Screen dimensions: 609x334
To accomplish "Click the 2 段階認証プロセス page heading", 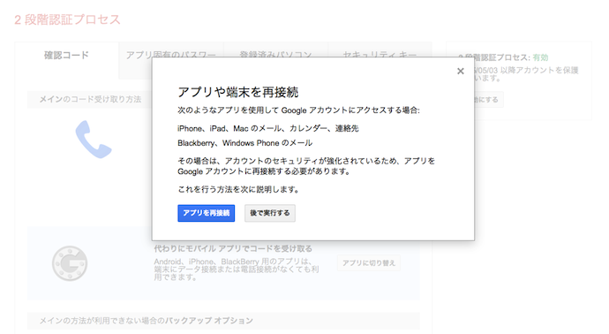I will 67,19.
